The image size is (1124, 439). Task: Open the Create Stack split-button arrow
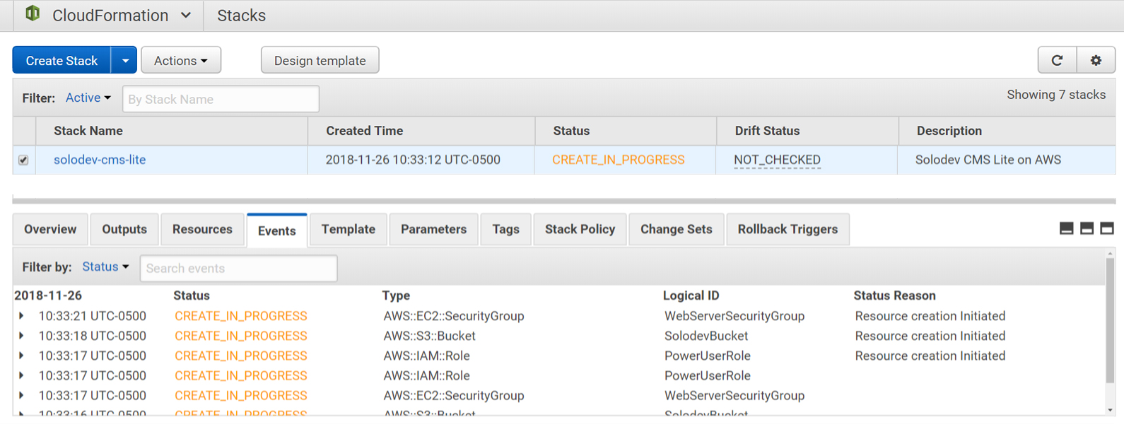[124, 61]
